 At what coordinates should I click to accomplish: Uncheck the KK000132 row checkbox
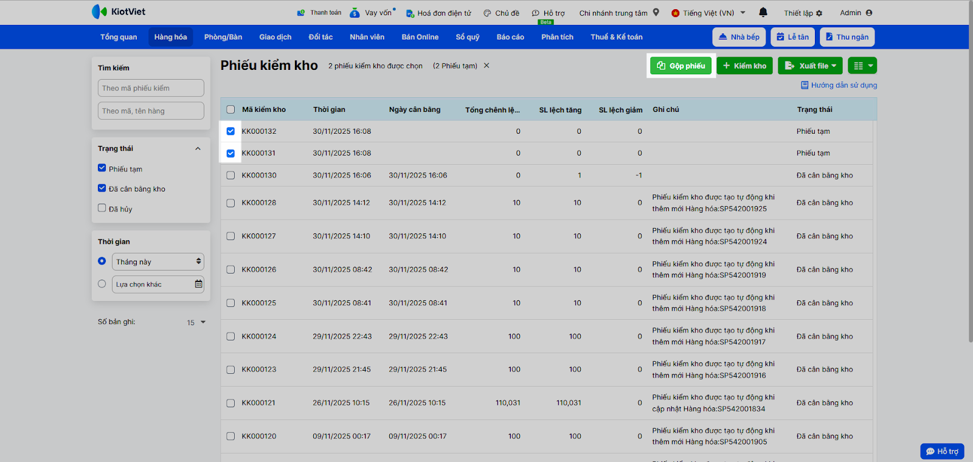pyautogui.click(x=230, y=131)
